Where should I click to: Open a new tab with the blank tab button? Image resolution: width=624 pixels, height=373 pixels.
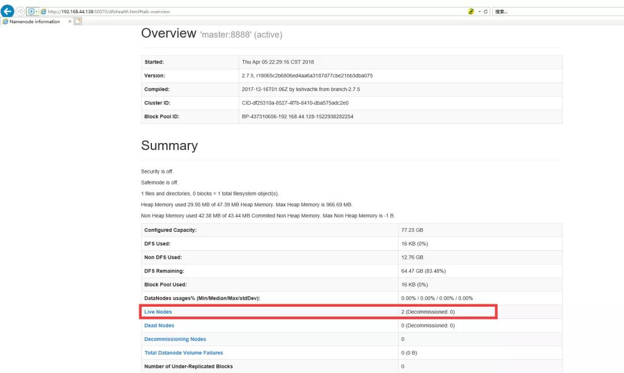tap(78, 21)
